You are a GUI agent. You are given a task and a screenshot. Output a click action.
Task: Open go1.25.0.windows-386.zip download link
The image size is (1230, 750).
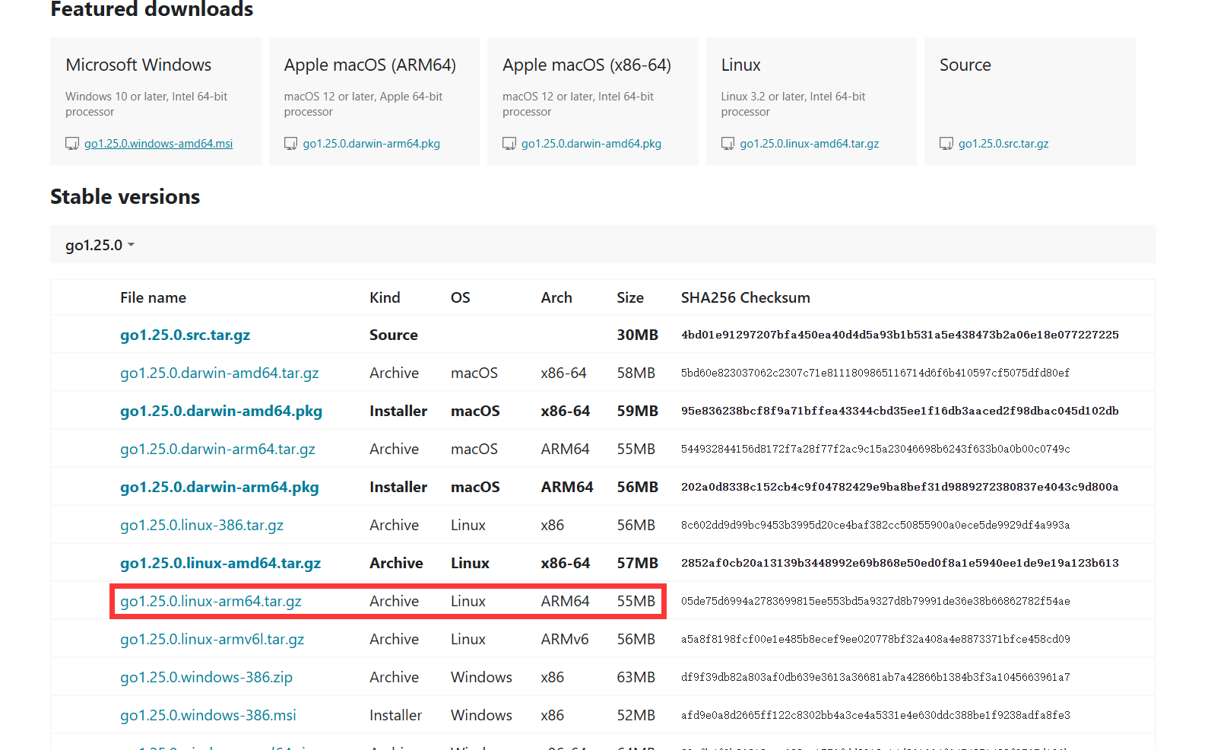(206, 677)
